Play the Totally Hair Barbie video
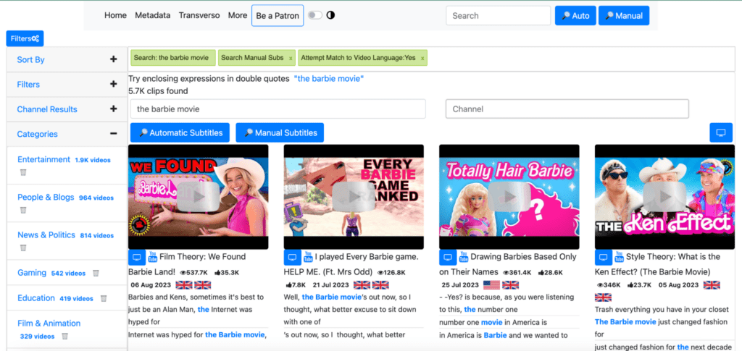Image resolution: width=742 pixels, height=351 pixels. coord(509,197)
